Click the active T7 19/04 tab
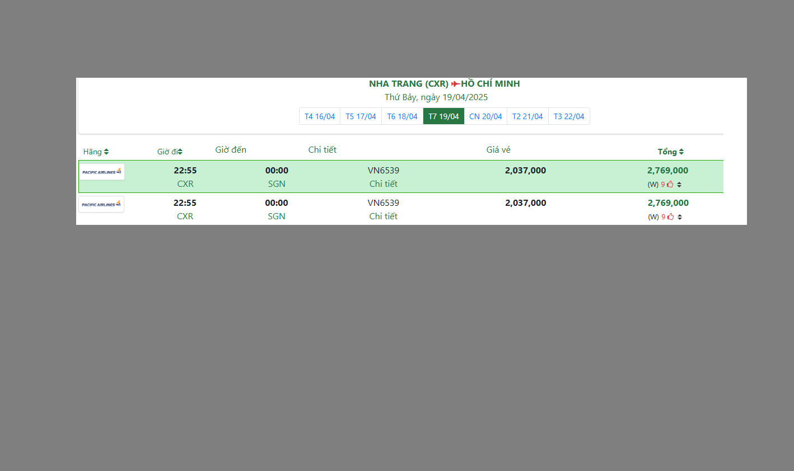 [x=443, y=116]
